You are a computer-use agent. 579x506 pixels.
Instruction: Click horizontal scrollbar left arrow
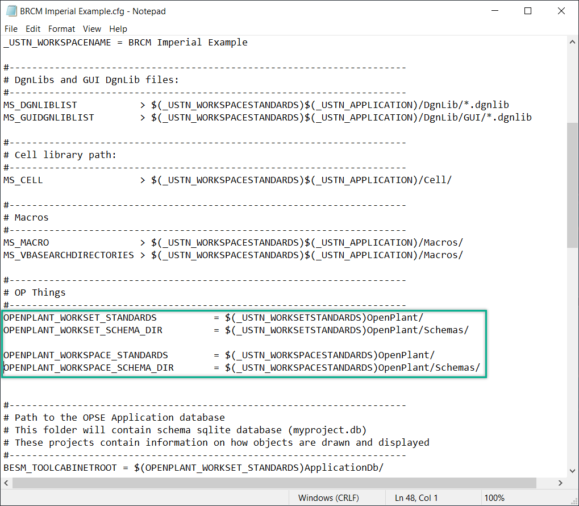tap(6, 483)
